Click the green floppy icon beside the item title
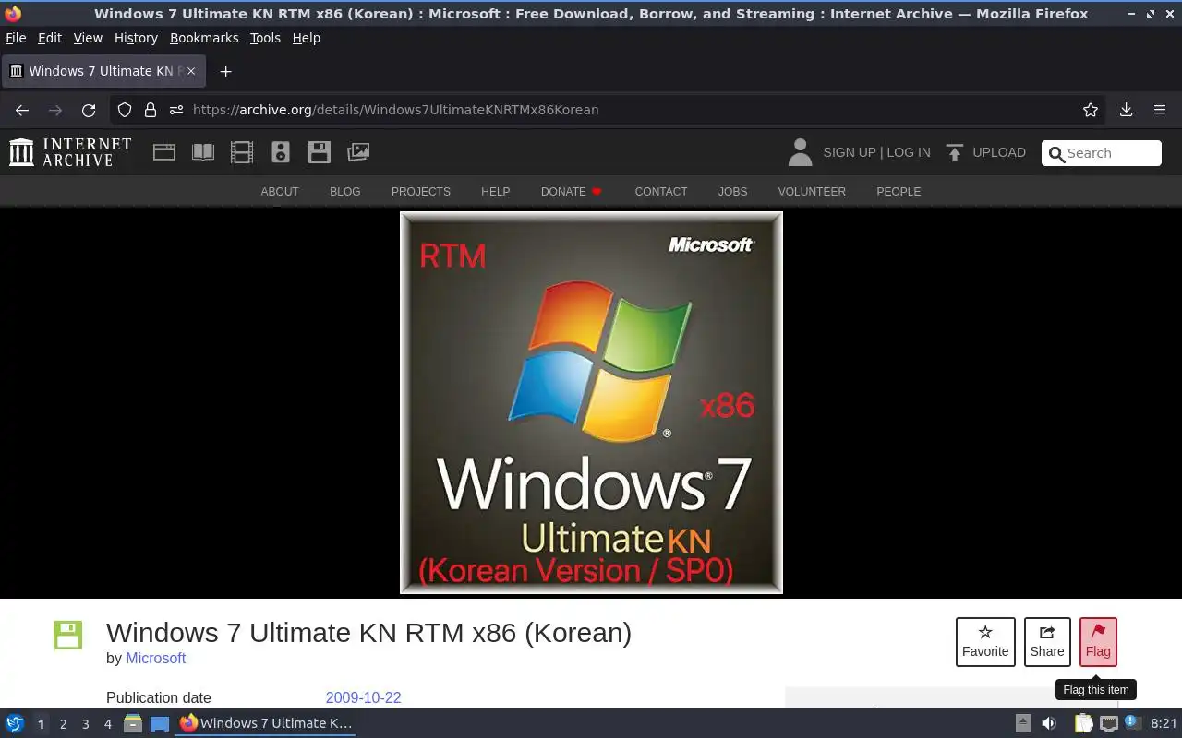This screenshot has height=738, width=1182. tap(67, 635)
